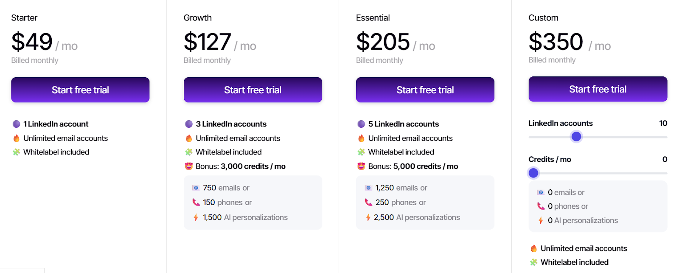Click phone icon beside 250 phones

click(x=368, y=202)
